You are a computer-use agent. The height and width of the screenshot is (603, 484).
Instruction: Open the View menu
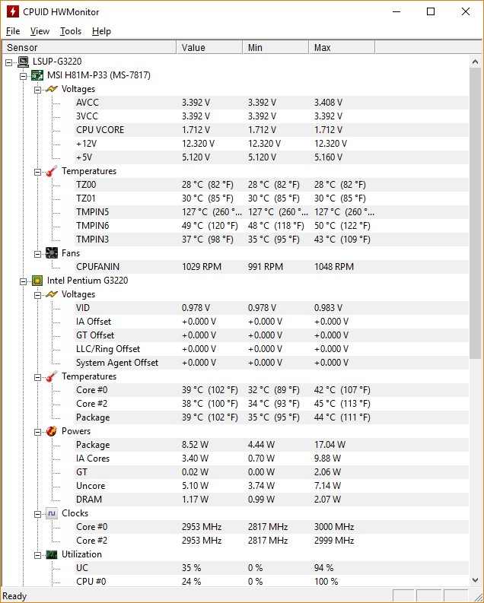tap(40, 31)
